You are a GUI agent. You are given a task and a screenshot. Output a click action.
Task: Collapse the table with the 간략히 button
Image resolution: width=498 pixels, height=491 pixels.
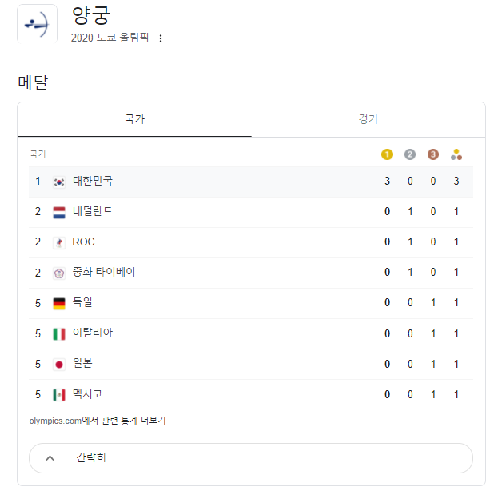(251, 458)
